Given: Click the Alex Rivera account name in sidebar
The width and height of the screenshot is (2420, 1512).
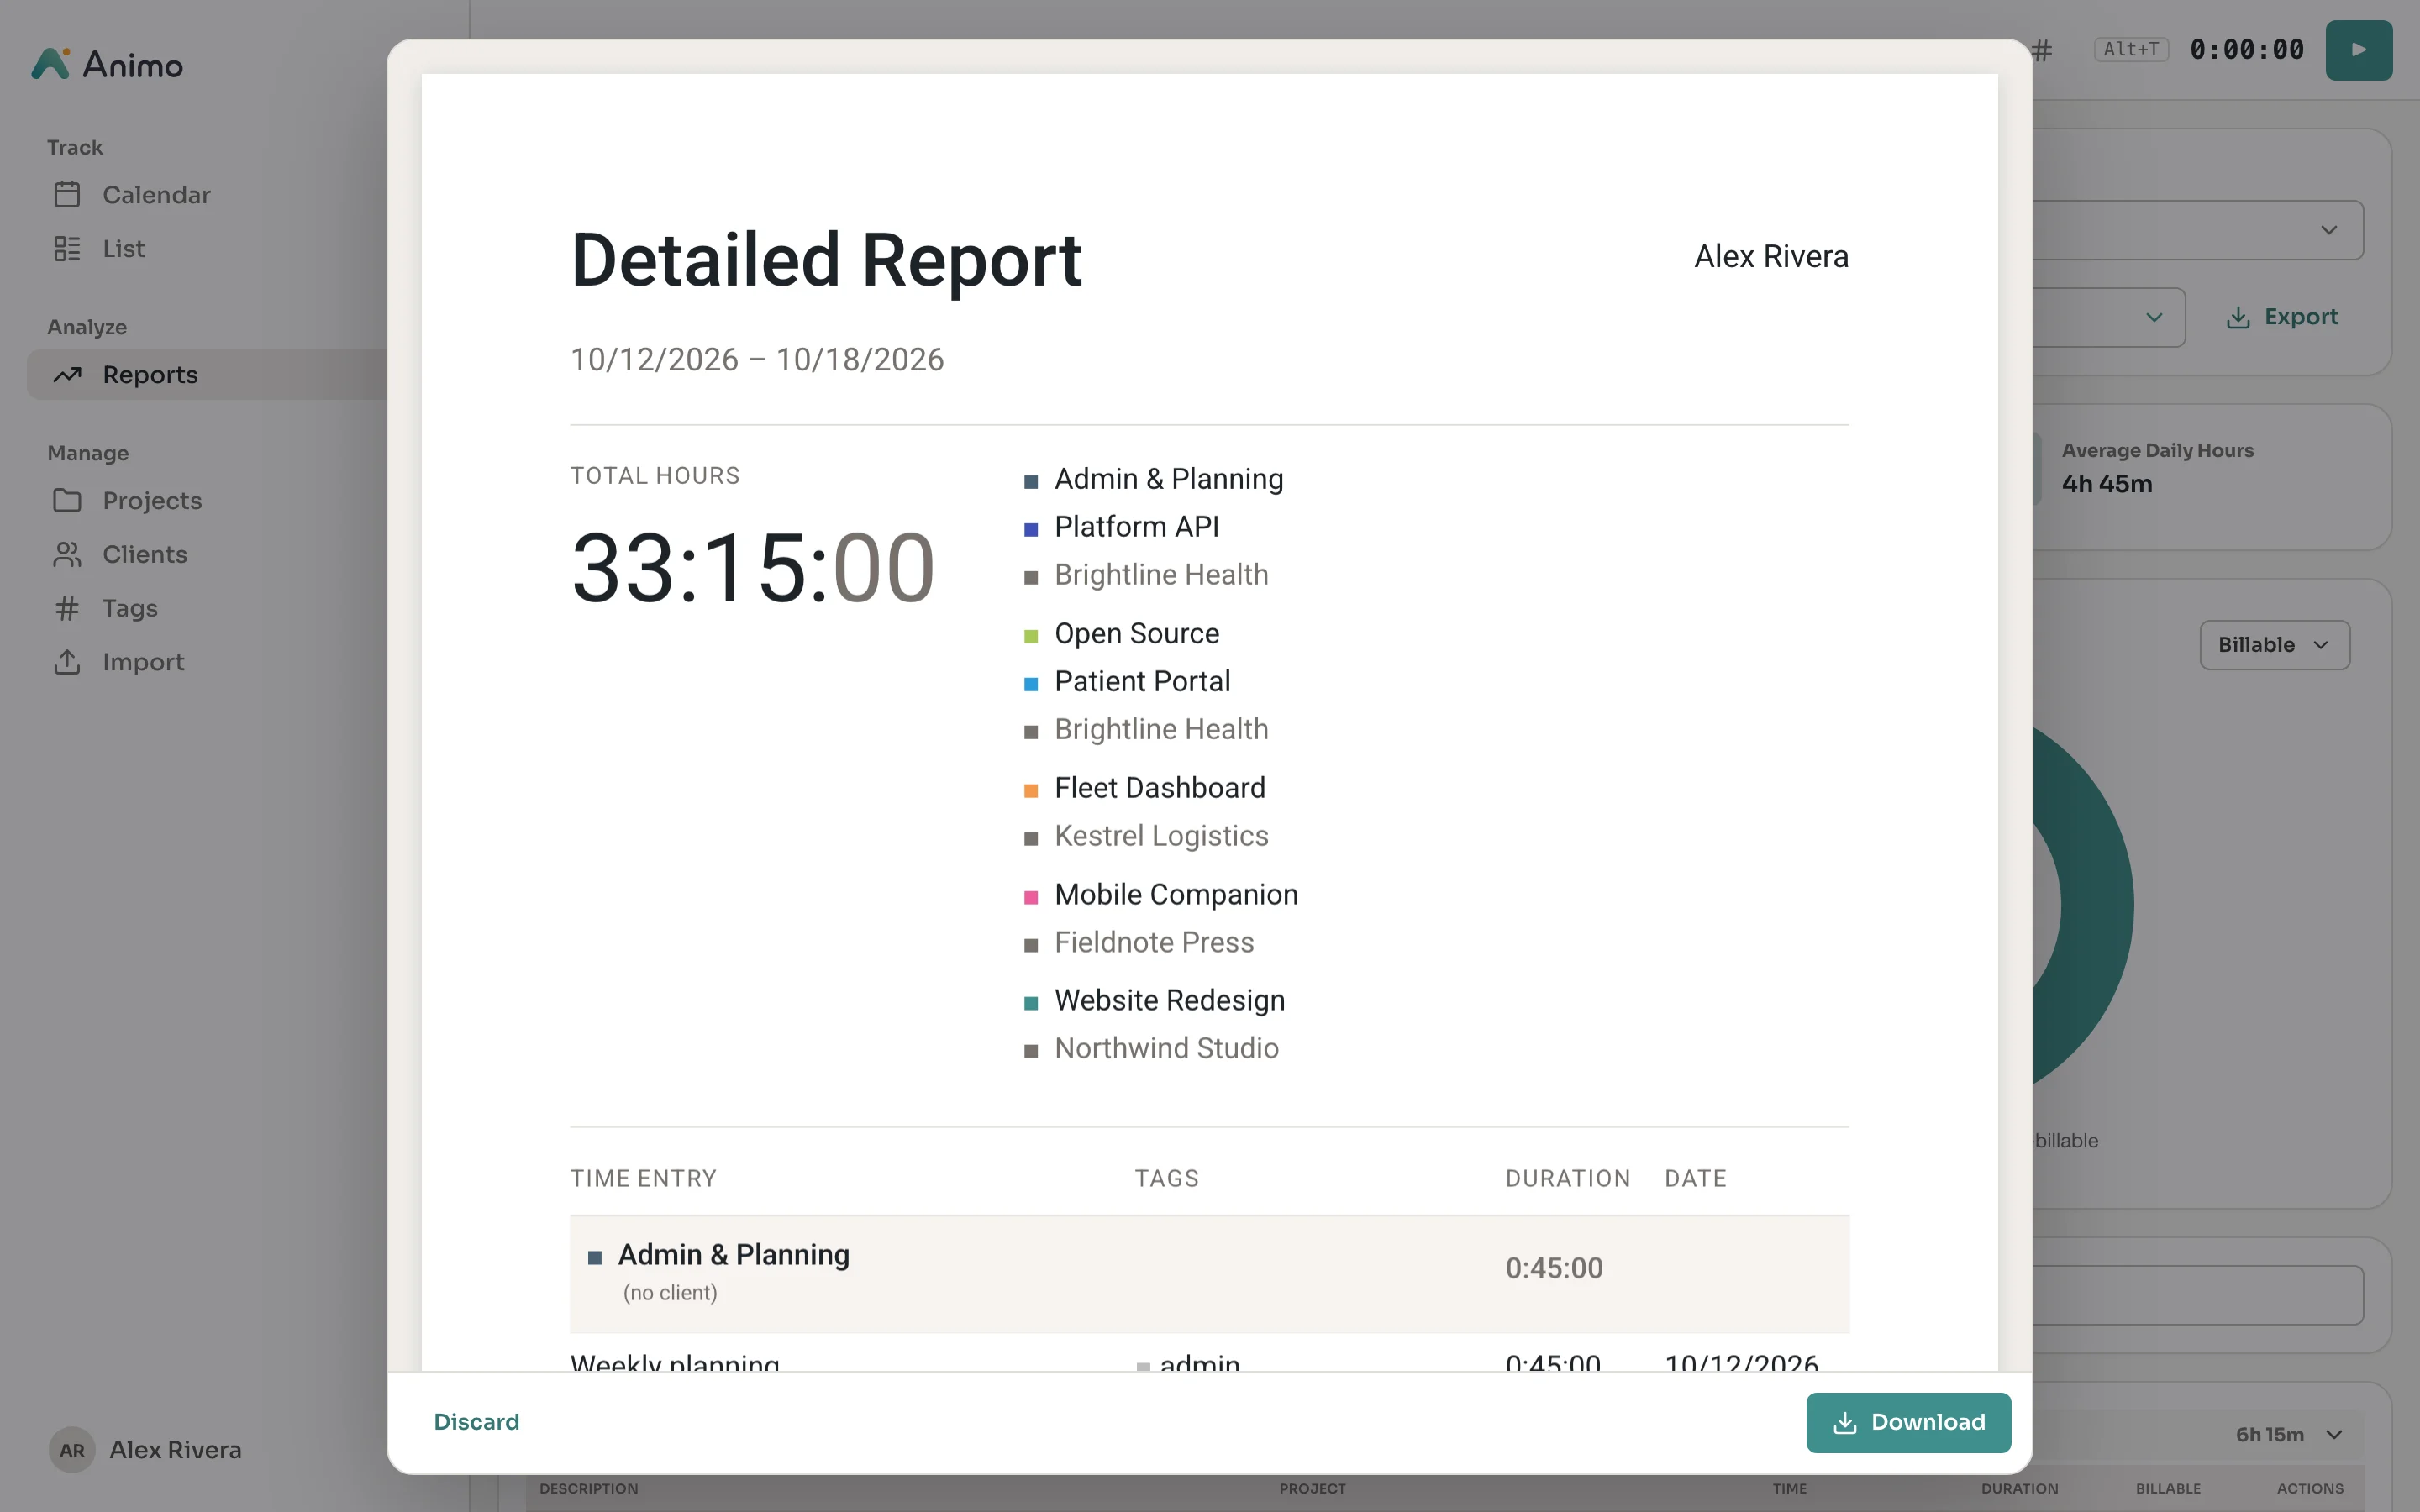Looking at the screenshot, I should (x=175, y=1449).
